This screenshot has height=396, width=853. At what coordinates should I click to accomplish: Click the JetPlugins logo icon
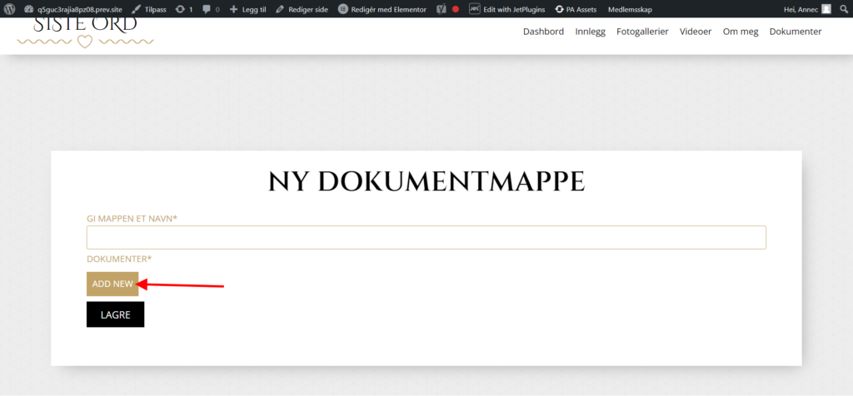pyautogui.click(x=474, y=9)
